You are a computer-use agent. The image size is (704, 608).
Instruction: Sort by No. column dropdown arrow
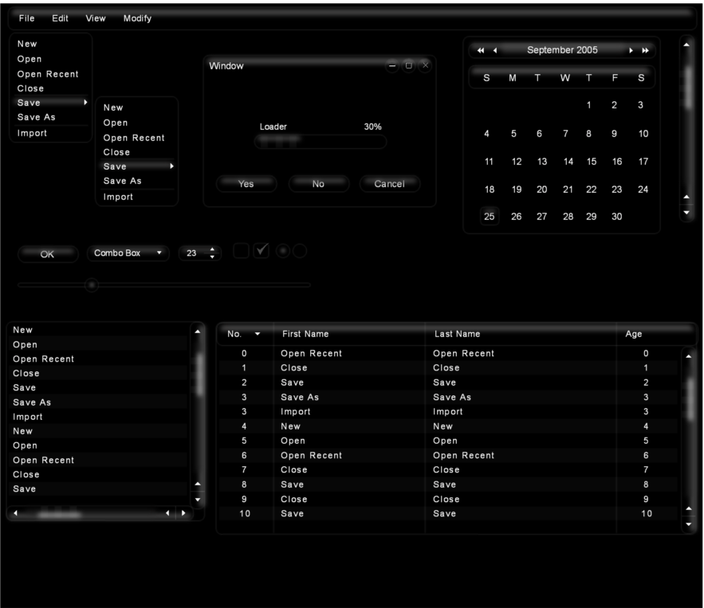[x=258, y=334]
